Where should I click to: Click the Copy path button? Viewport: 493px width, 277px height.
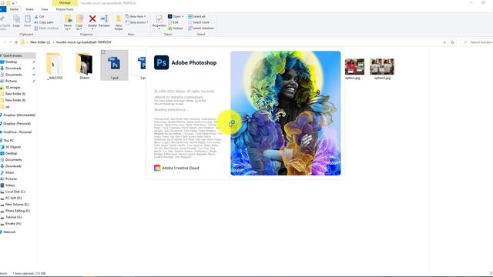pos(44,22)
